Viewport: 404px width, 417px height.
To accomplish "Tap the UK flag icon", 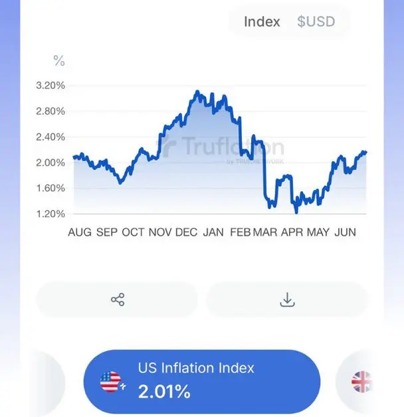I will pyautogui.click(x=361, y=382).
